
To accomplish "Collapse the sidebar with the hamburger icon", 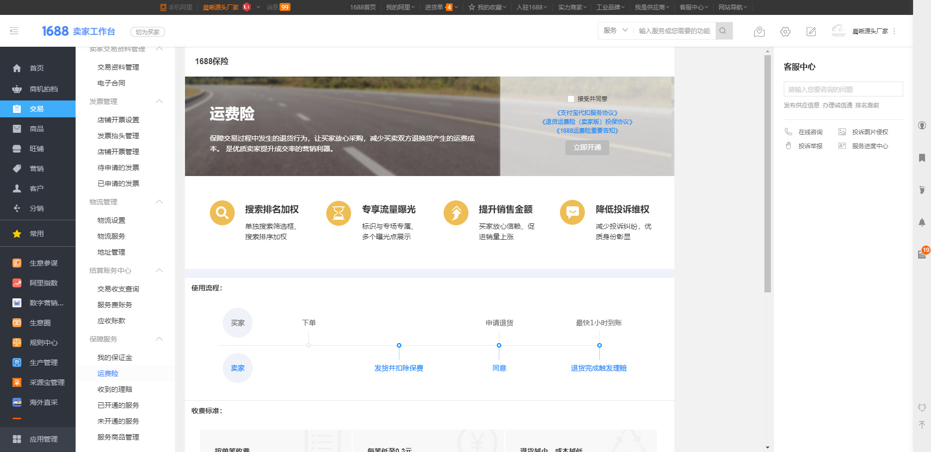I will 14,31.
